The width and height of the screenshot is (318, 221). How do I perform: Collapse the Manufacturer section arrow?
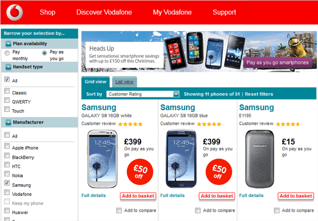[8, 122]
